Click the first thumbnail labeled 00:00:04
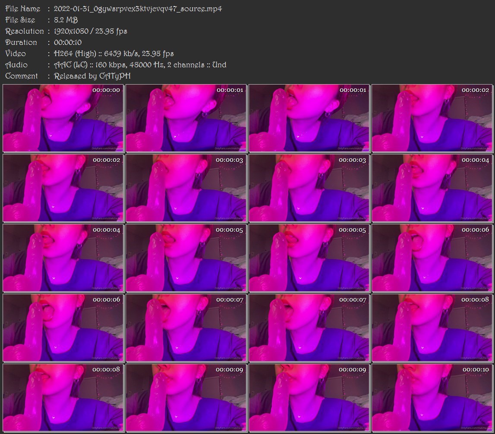The height and width of the screenshot is (434, 495). pos(432,188)
